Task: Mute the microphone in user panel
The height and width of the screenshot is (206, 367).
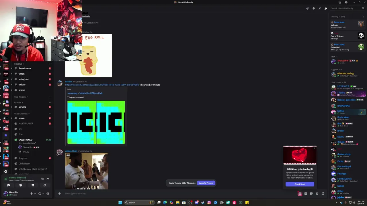Action: 32,194
